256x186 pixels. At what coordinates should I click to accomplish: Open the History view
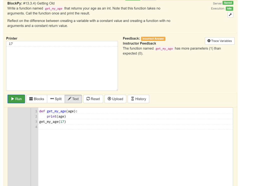(x=138, y=99)
